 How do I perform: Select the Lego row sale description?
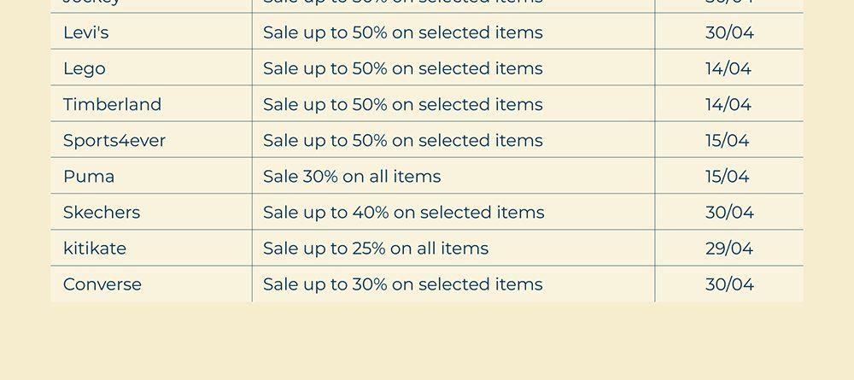pyautogui.click(x=402, y=69)
